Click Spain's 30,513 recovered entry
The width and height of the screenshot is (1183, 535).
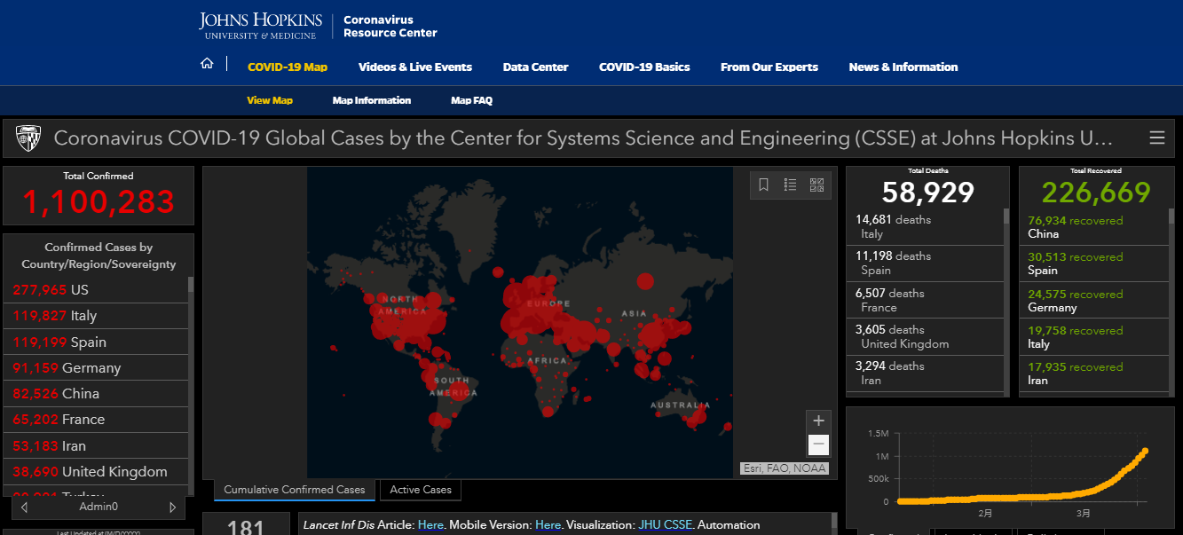click(1094, 264)
